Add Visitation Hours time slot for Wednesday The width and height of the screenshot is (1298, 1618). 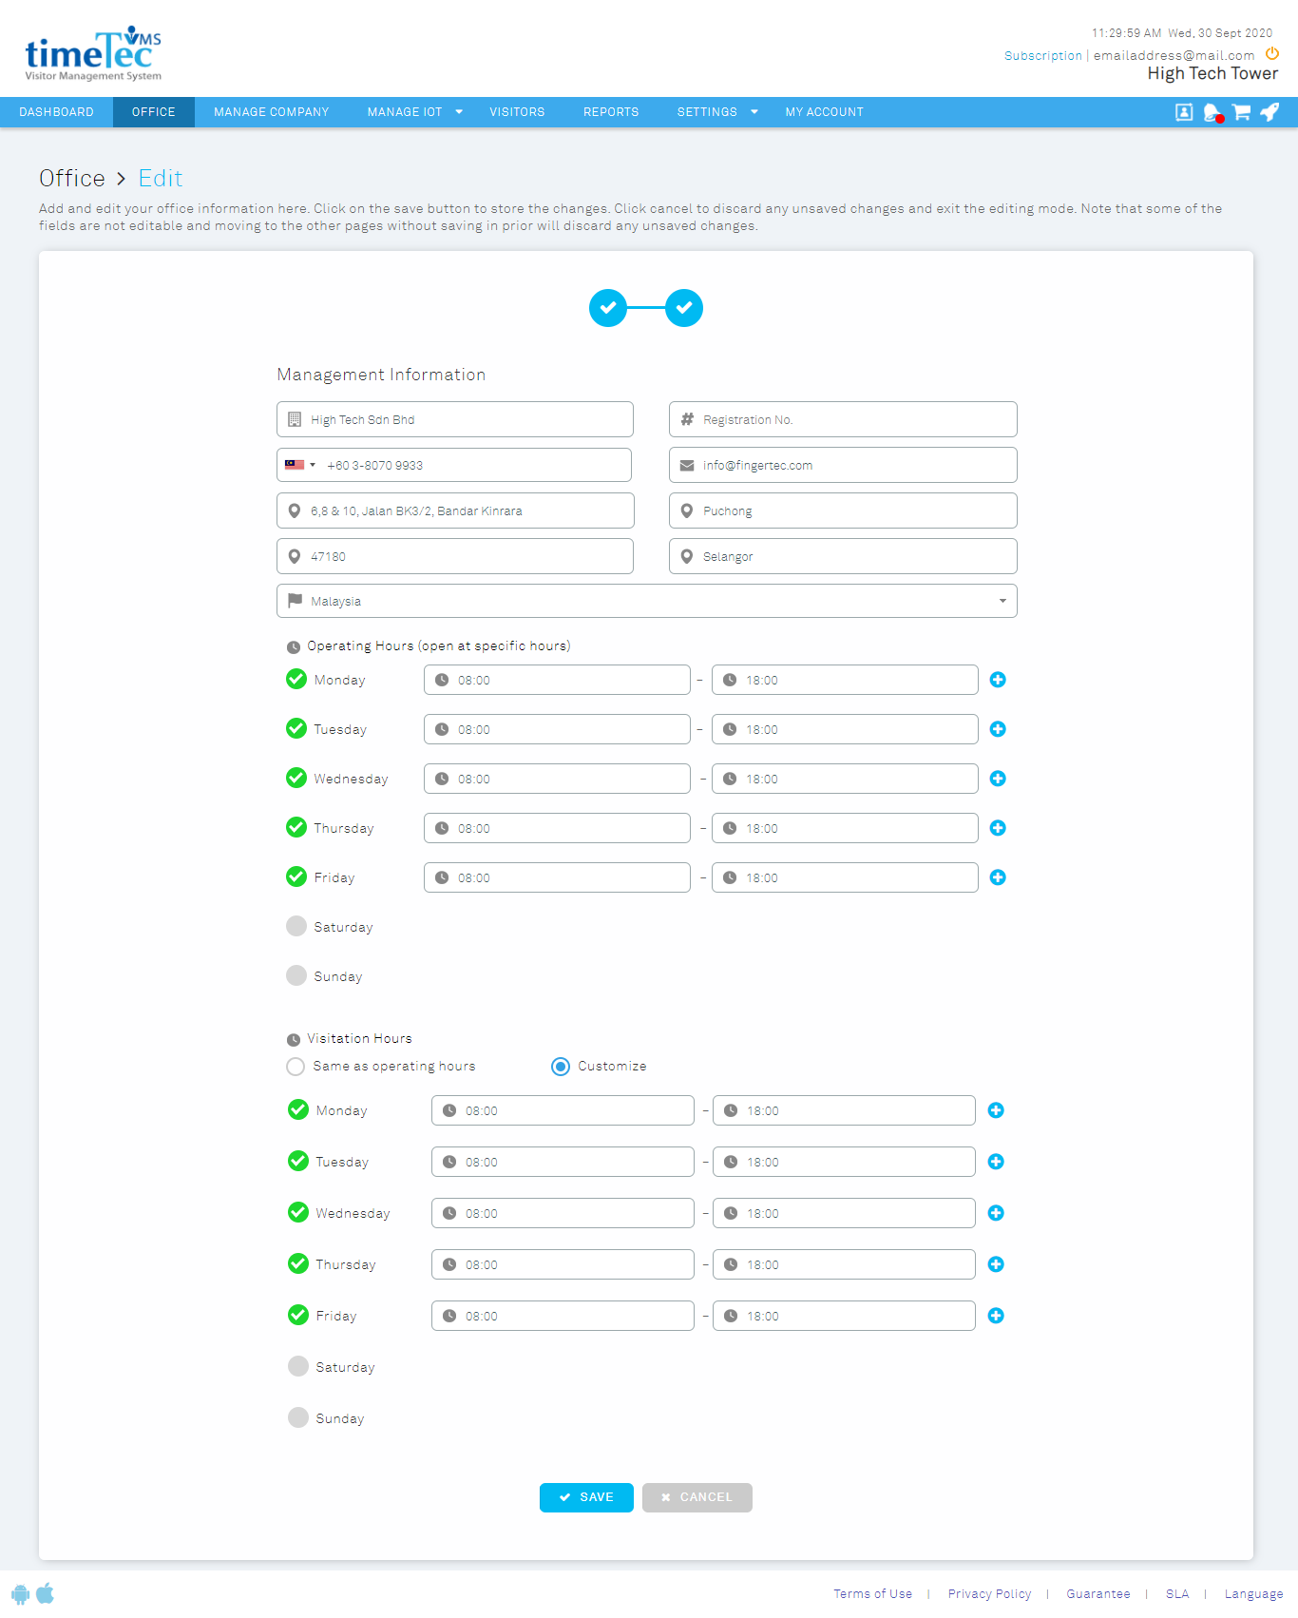click(996, 1213)
